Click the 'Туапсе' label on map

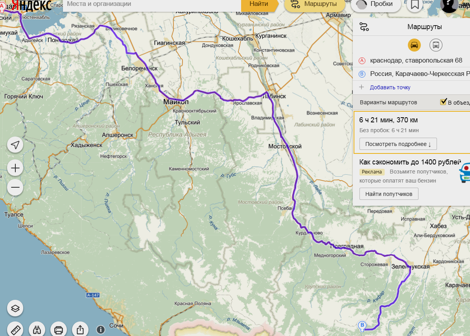[14, 214]
